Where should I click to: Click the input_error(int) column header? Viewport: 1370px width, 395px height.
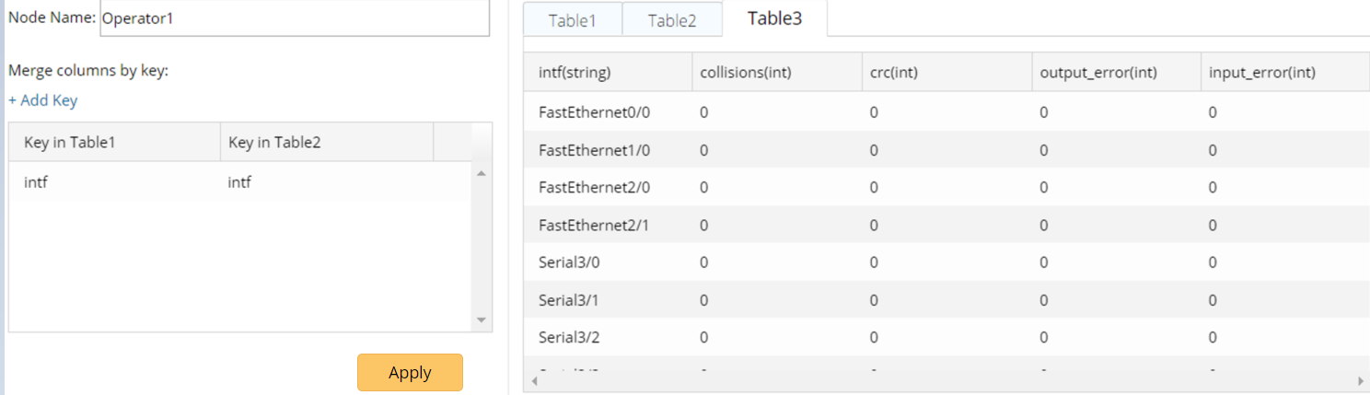pos(1261,73)
